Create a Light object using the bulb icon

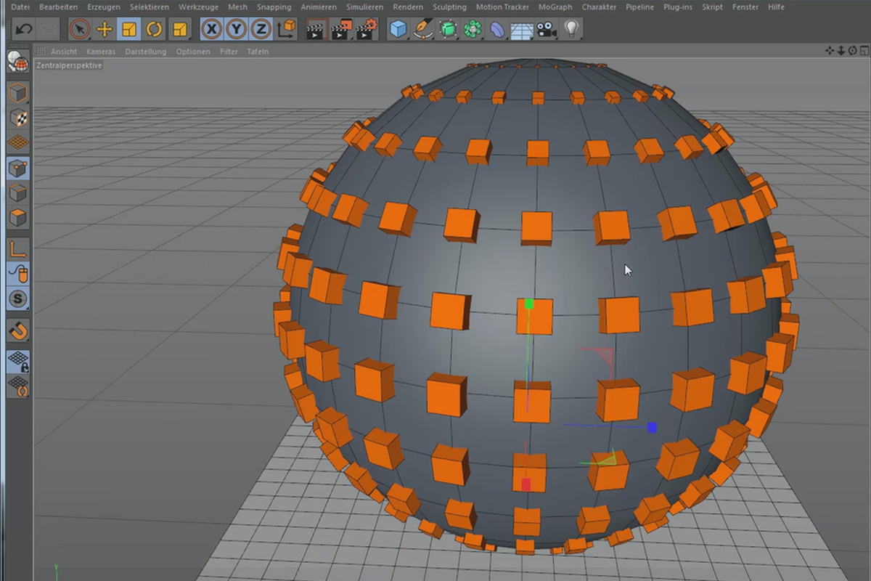coord(570,29)
